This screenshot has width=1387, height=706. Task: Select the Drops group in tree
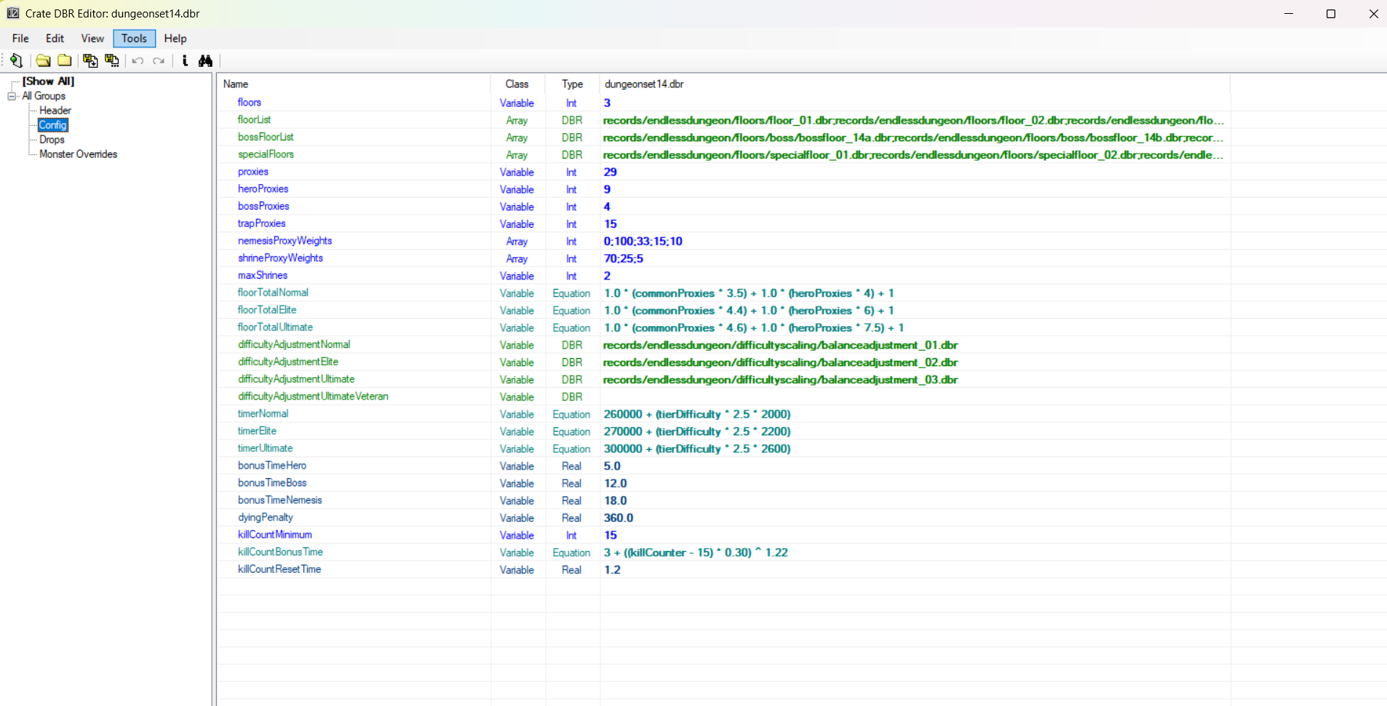pyautogui.click(x=52, y=140)
